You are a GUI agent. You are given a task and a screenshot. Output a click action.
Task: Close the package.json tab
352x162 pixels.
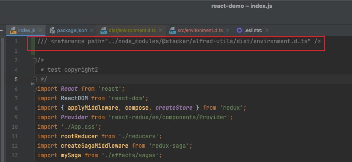point(92,30)
